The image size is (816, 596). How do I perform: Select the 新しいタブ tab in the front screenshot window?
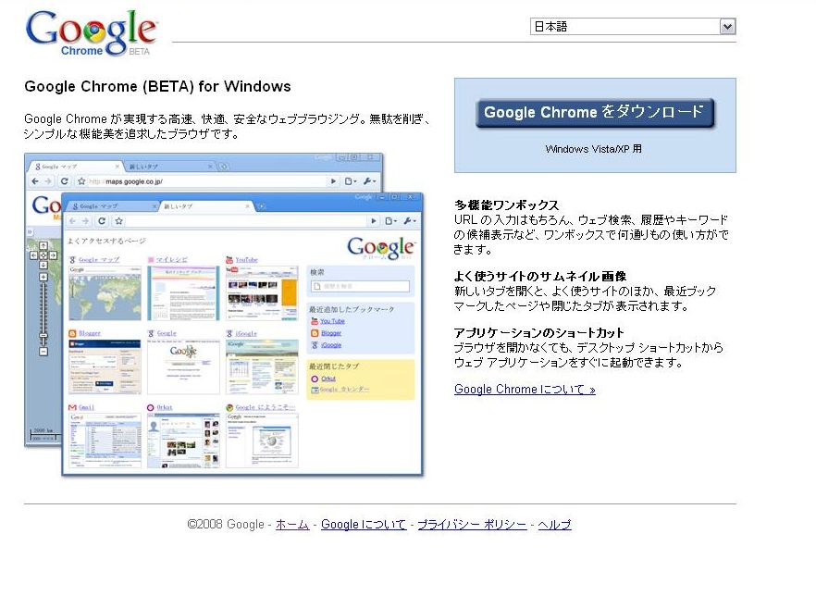click(x=205, y=206)
